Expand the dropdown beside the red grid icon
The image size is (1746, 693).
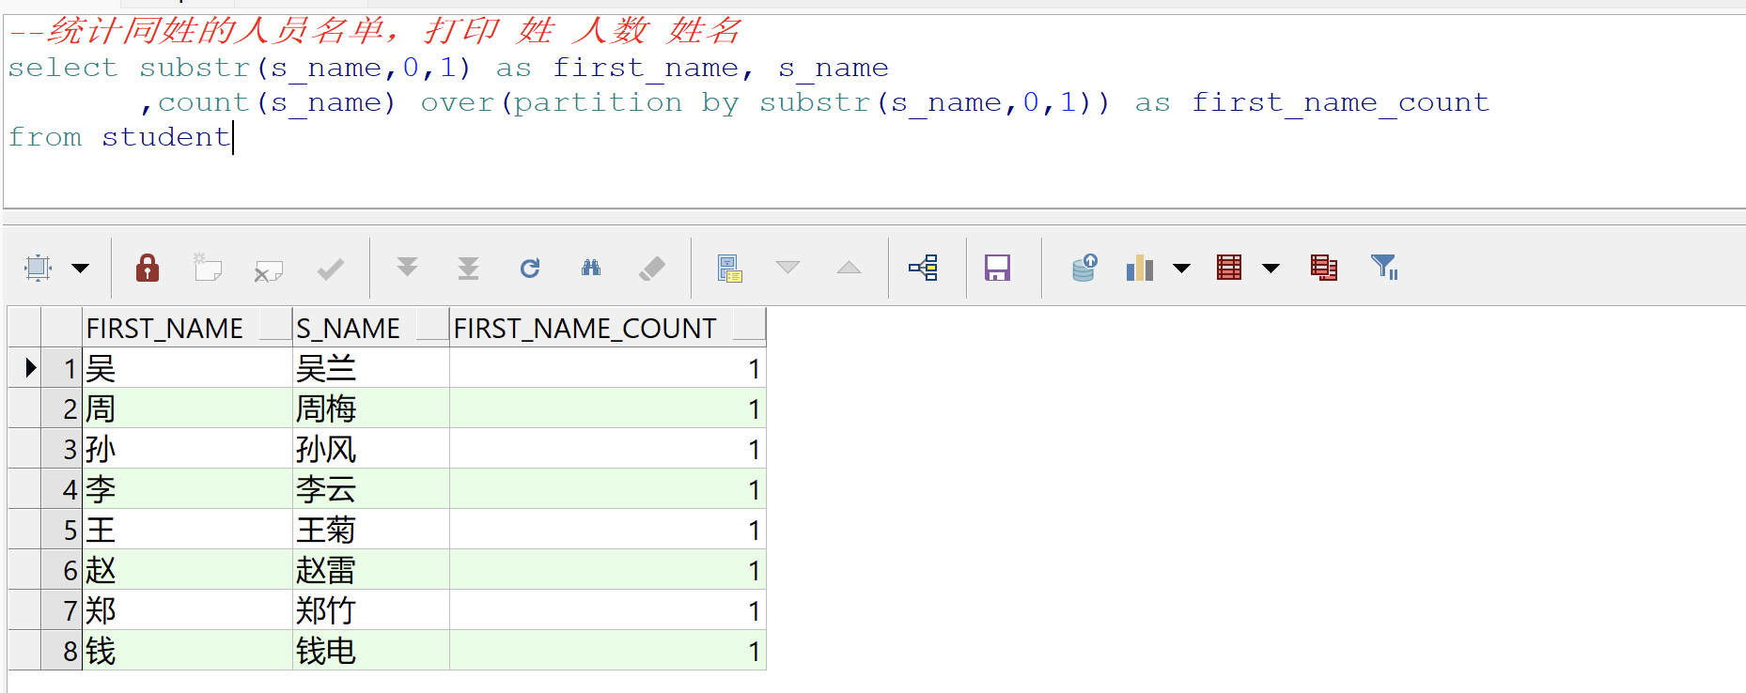click(1271, 269)
